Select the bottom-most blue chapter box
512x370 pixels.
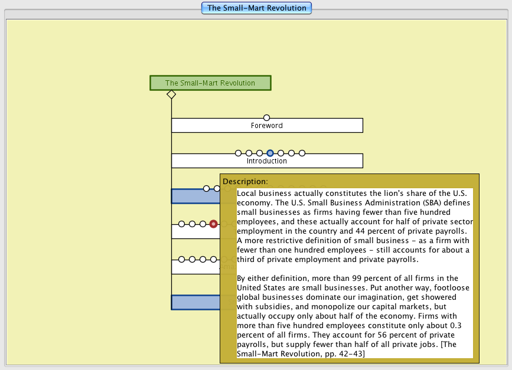tap(195, 303)
